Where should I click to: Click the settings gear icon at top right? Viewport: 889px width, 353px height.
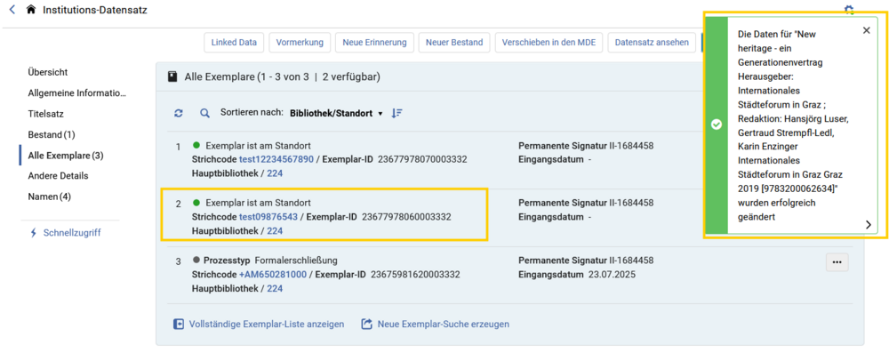pyautogui.click(x=849, y=10)
